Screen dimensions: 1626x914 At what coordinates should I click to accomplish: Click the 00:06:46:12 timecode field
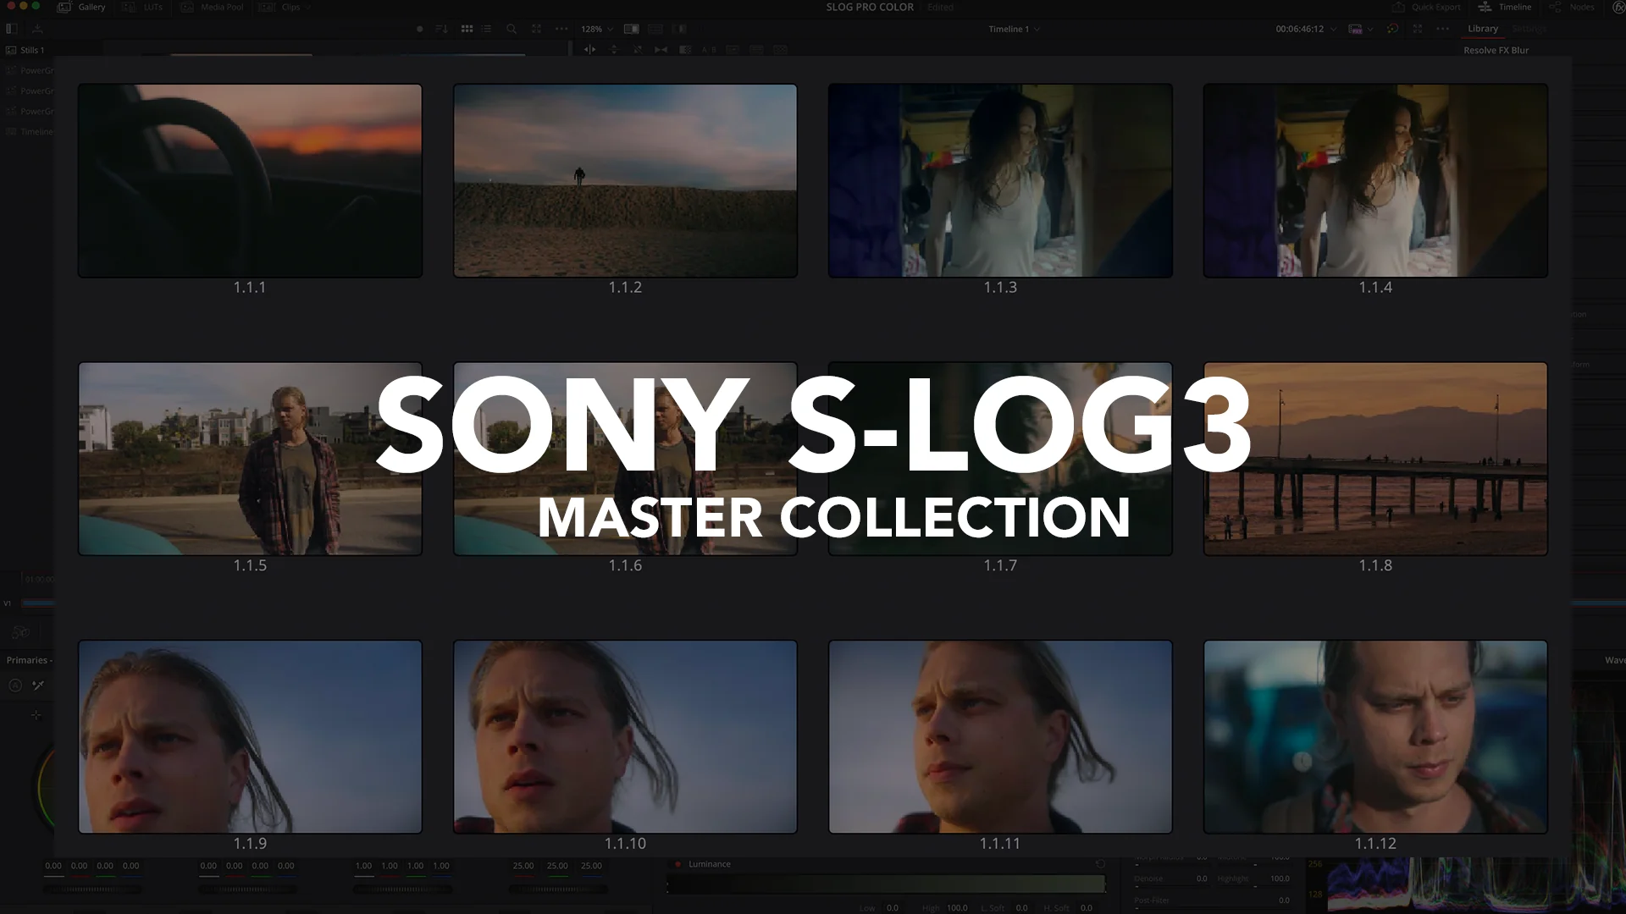[1299, 29]
